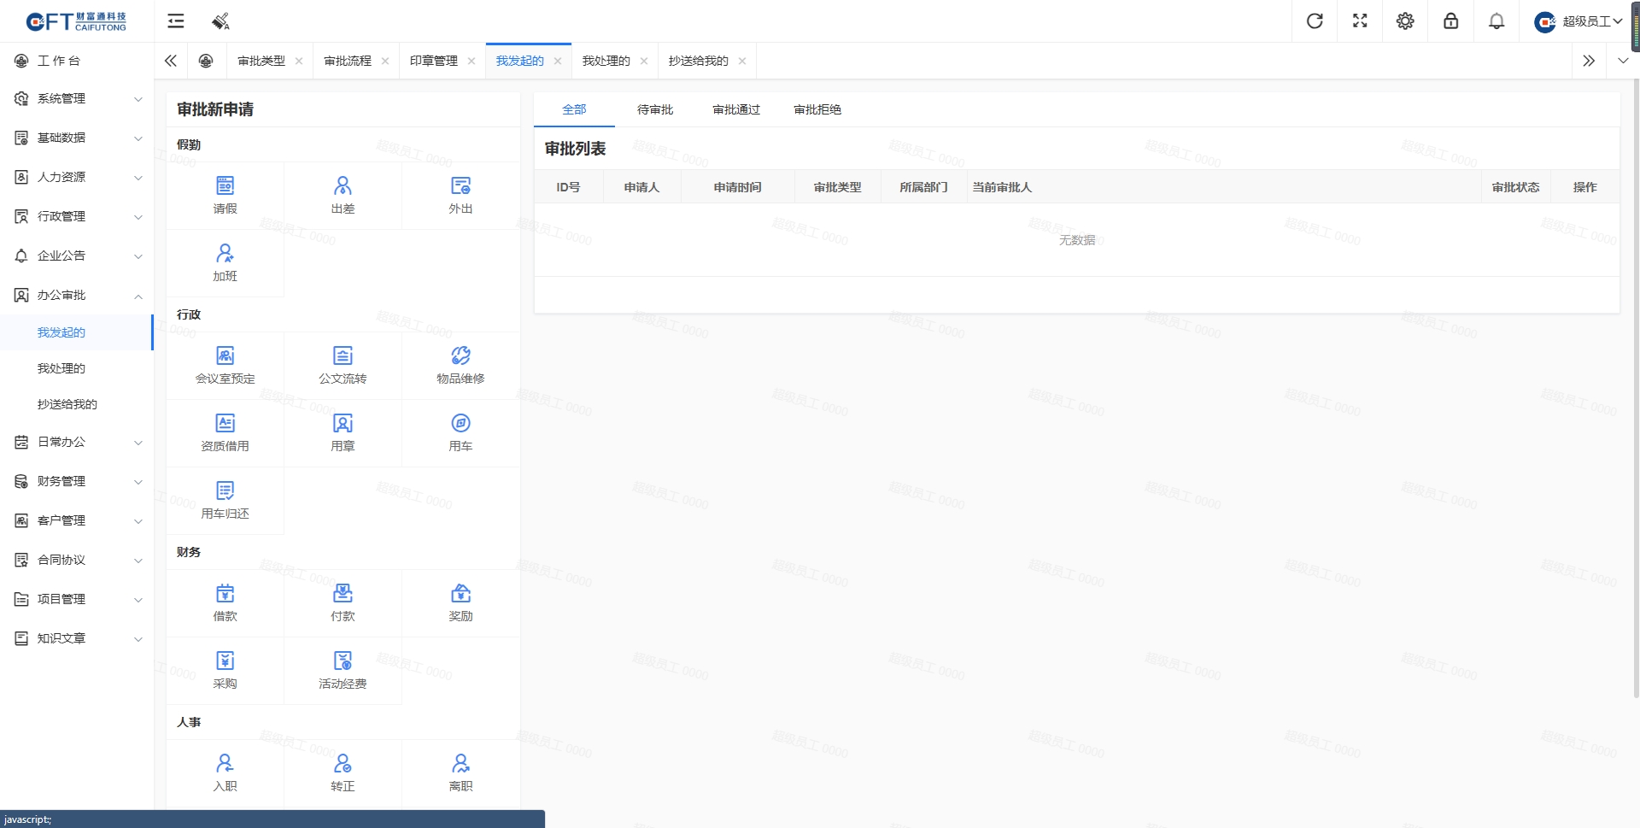Switch to the 审批流程 page tab
Screen dimensions: 1640x828
click(348, 61)
